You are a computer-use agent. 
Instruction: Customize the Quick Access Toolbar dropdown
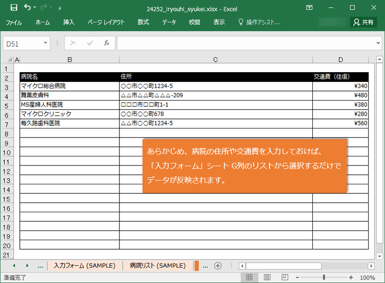(60, 8)
